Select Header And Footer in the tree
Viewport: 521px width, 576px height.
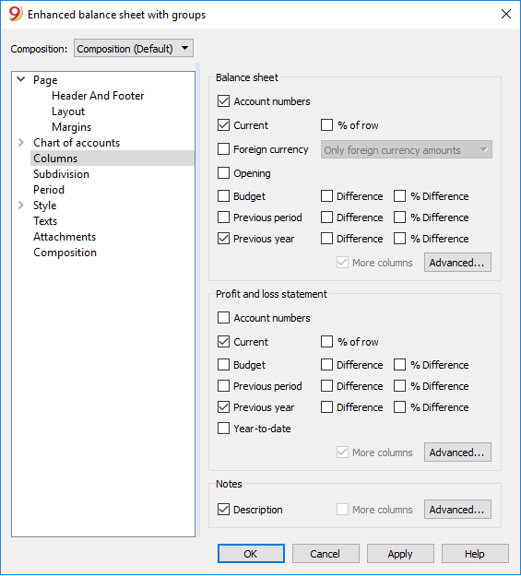coord(98,96)
